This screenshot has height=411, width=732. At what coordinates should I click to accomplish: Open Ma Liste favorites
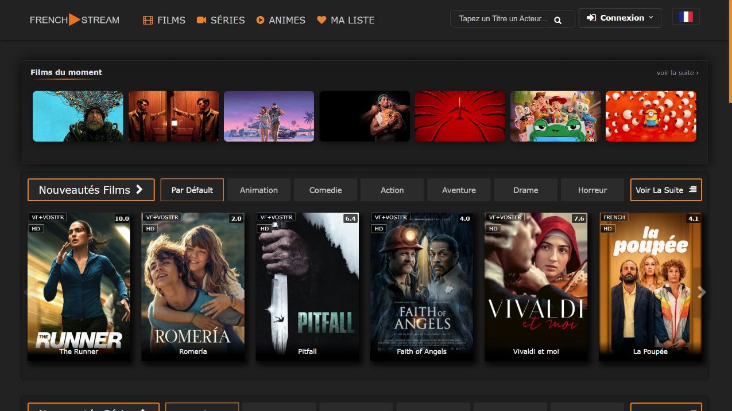point(346,20)
